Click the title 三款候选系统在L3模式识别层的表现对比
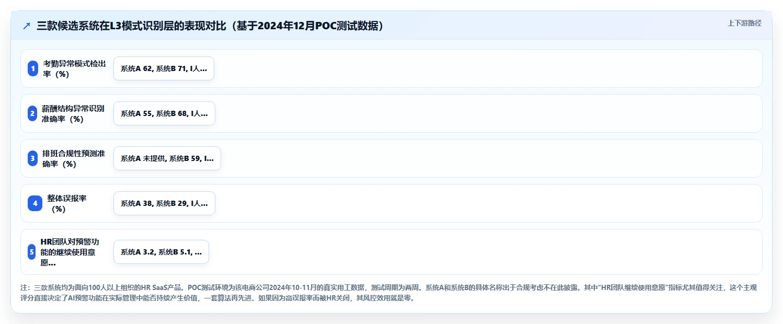 [213, 26]
